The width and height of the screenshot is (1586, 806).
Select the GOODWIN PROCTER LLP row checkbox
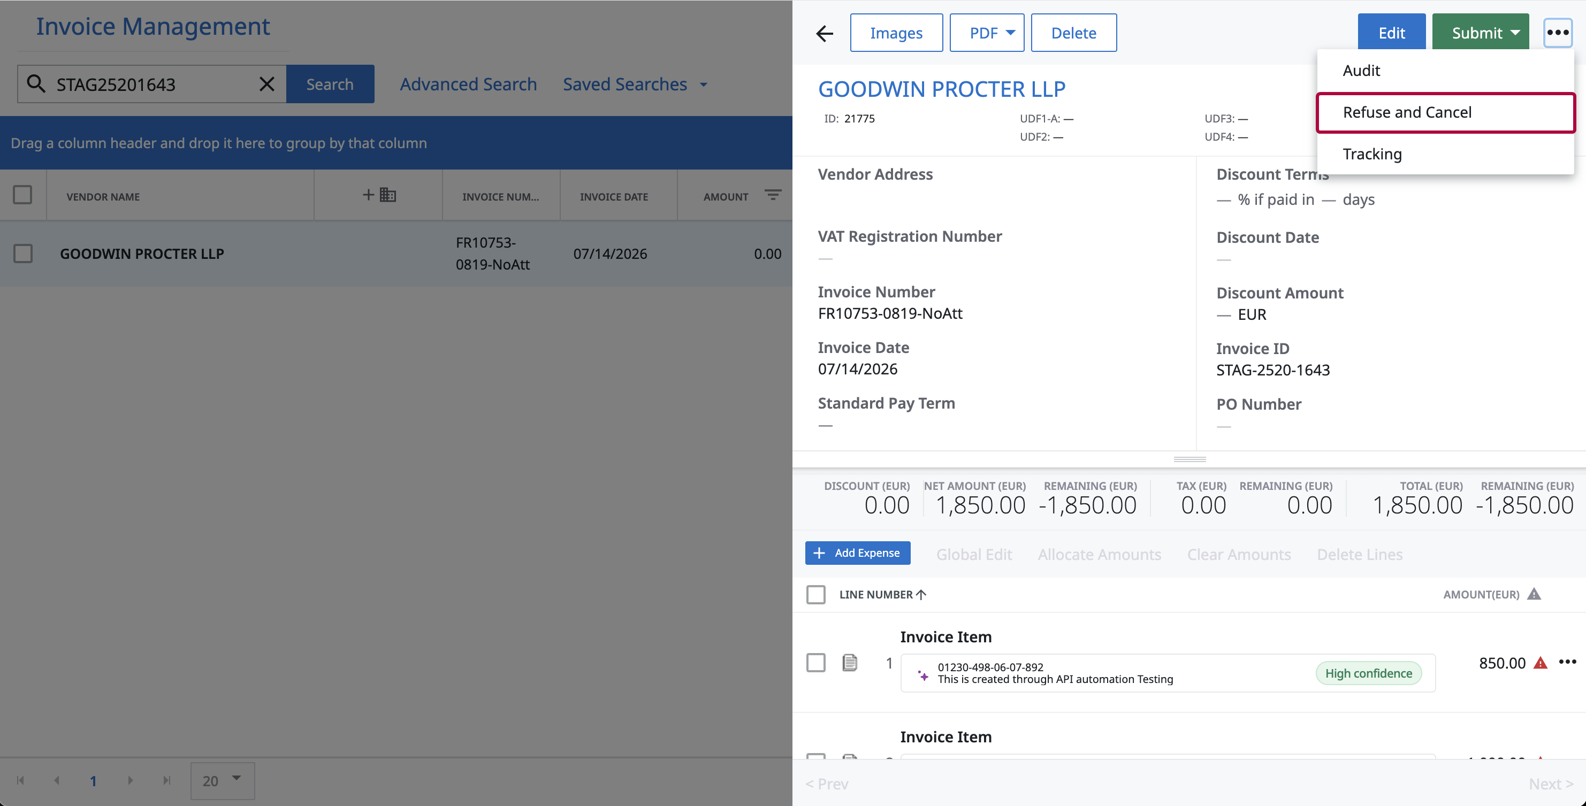(23, 254)
